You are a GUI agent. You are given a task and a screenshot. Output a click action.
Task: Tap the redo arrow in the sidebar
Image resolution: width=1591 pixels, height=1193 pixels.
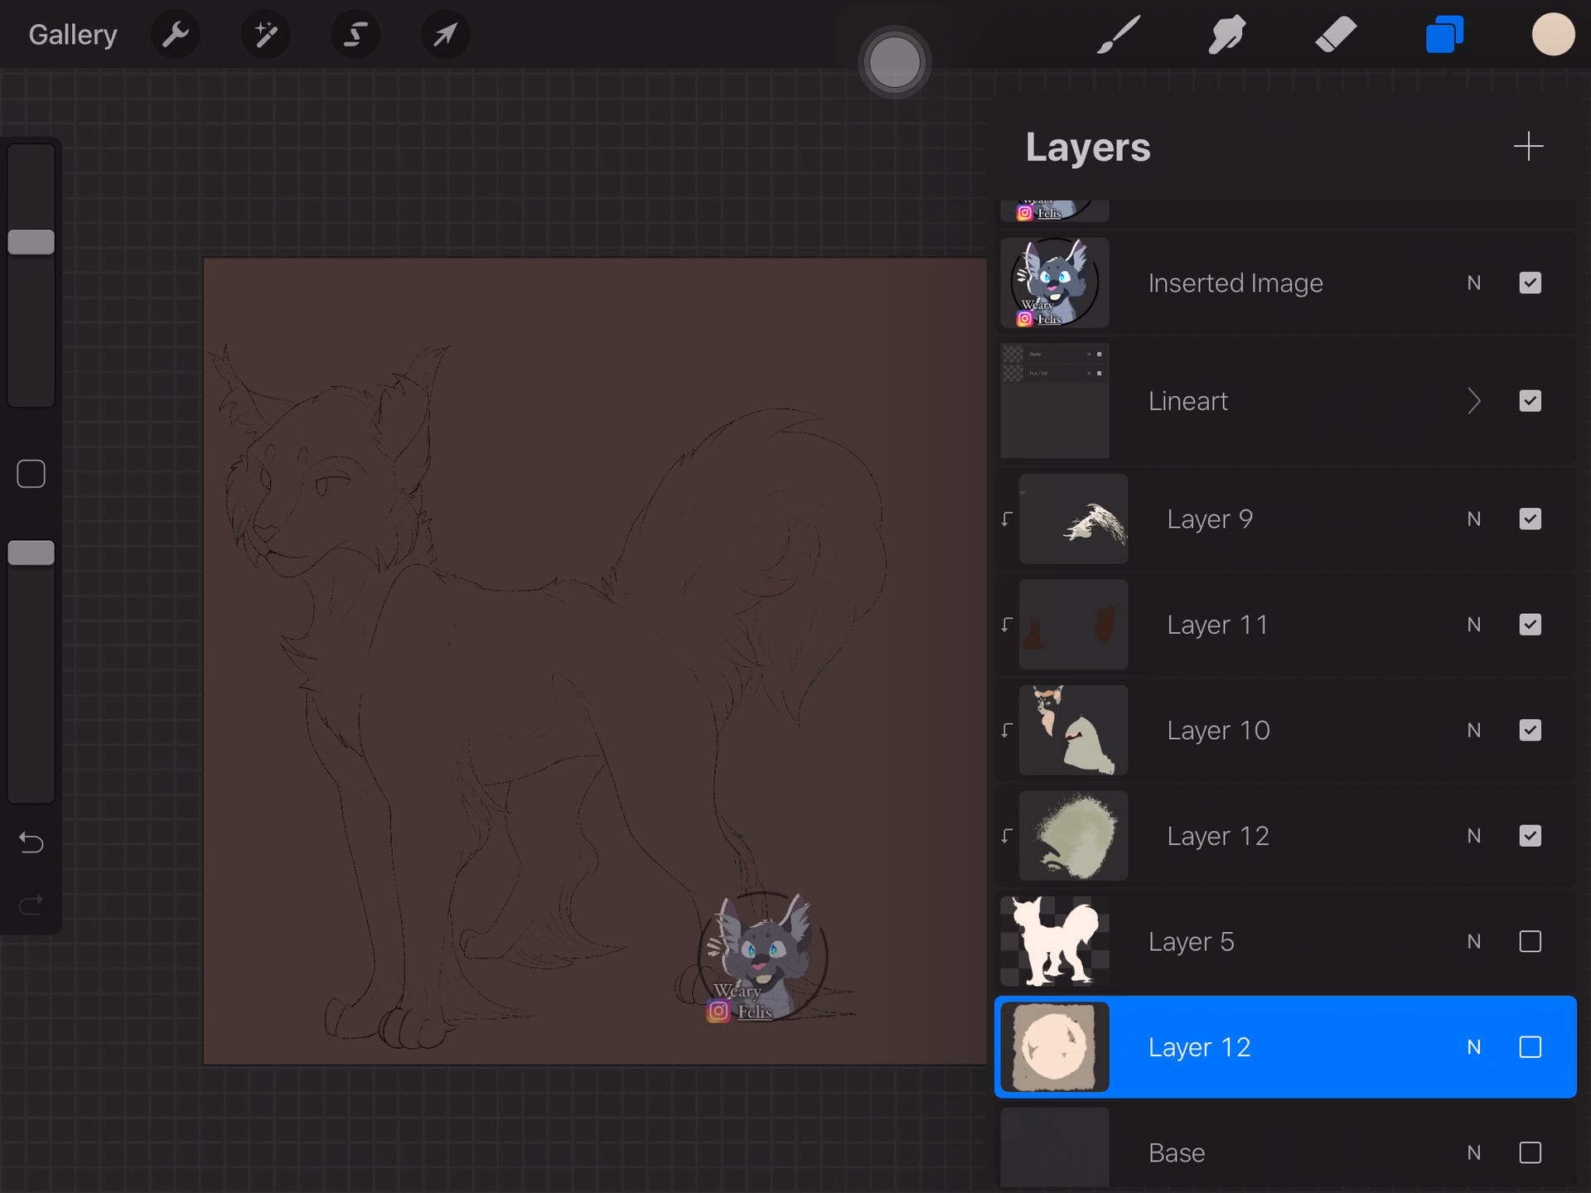click(x=31, y=904)
